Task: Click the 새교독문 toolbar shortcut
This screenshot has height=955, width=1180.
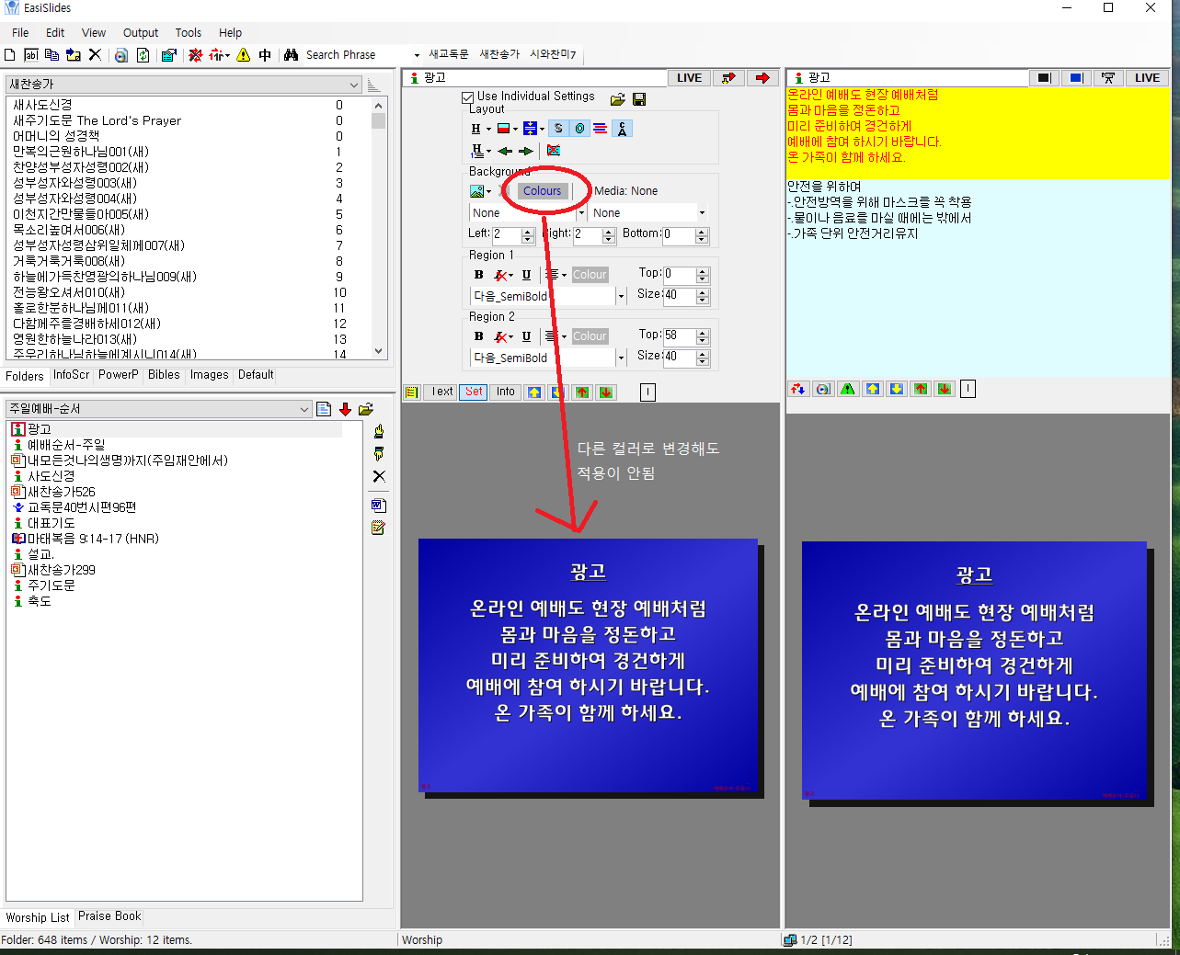Action: click(449, 55)
